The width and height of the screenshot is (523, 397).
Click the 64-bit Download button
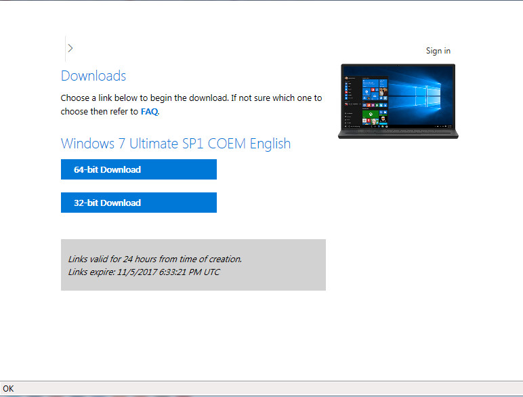(139, 169)
